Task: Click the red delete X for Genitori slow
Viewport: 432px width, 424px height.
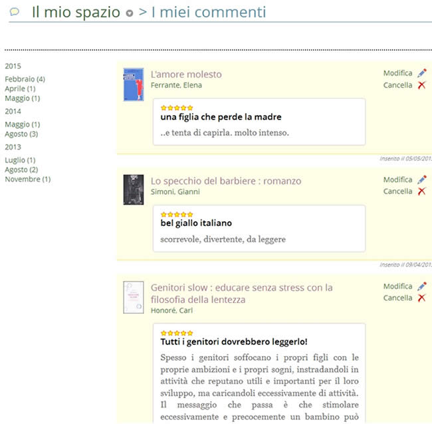Action: [x=421, y=298]
